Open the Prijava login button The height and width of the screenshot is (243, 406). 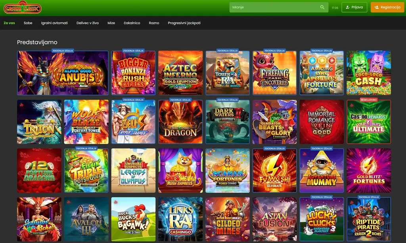point(354,7)
